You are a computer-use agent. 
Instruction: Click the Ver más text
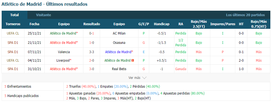tap(134, 78)
